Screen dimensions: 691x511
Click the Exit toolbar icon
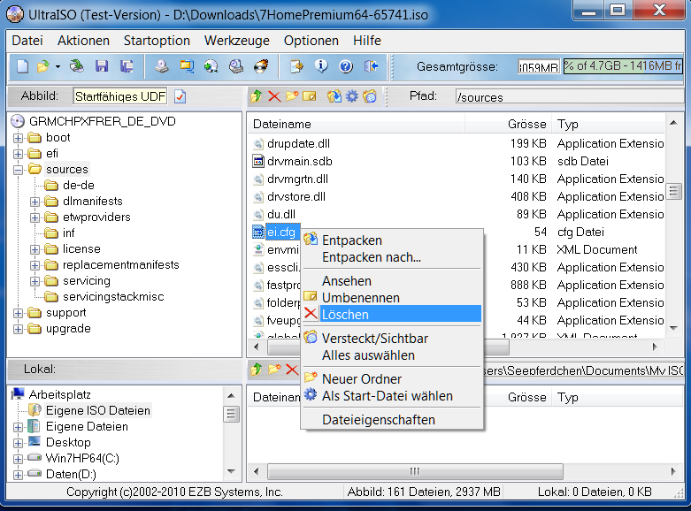pyautogui.click(x=372, y=66)
